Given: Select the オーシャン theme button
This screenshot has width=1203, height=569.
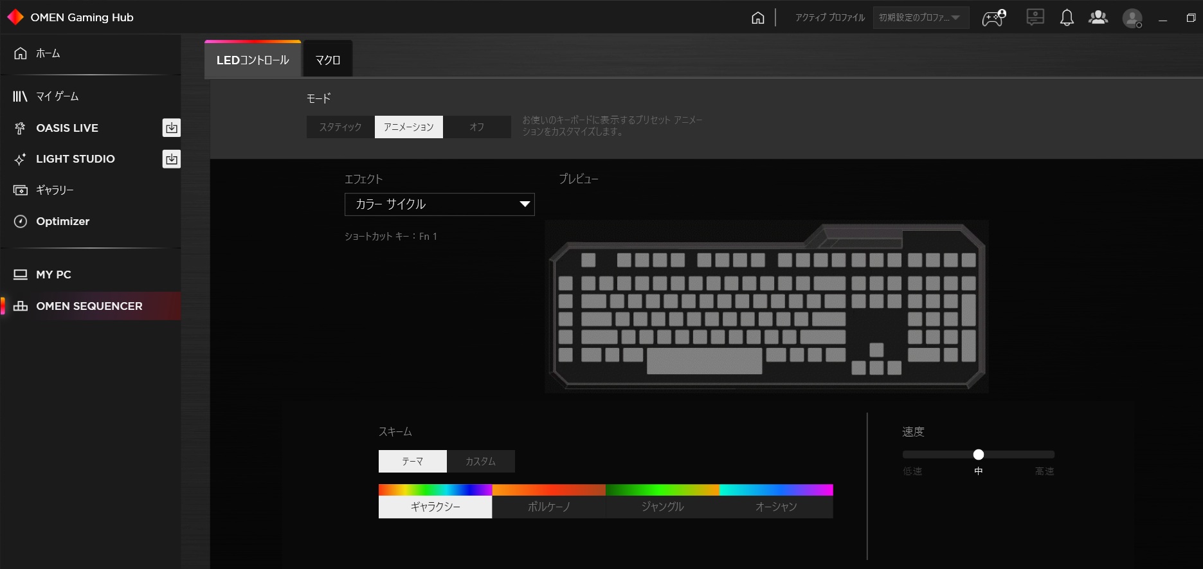Looking at the screenshot, I should point(776,507).
